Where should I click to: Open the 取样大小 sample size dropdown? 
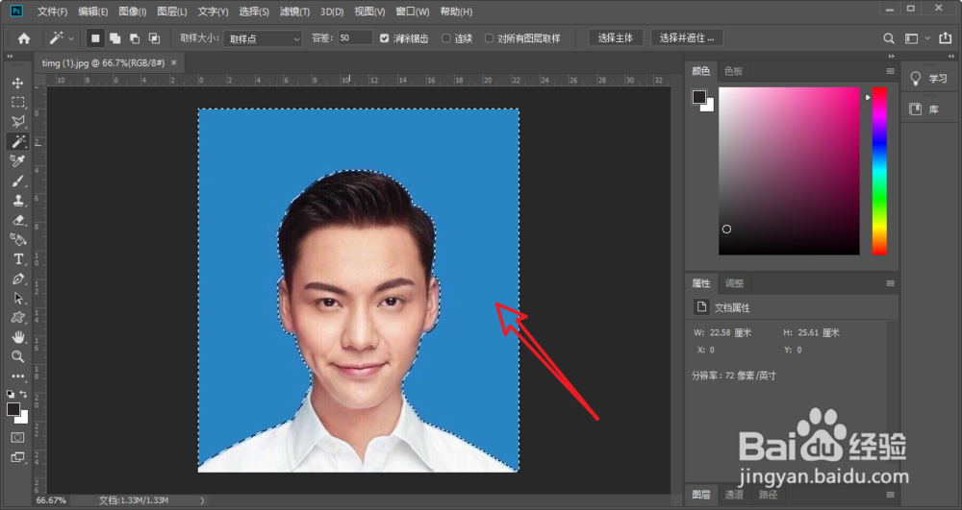click(x=263, y=38)
